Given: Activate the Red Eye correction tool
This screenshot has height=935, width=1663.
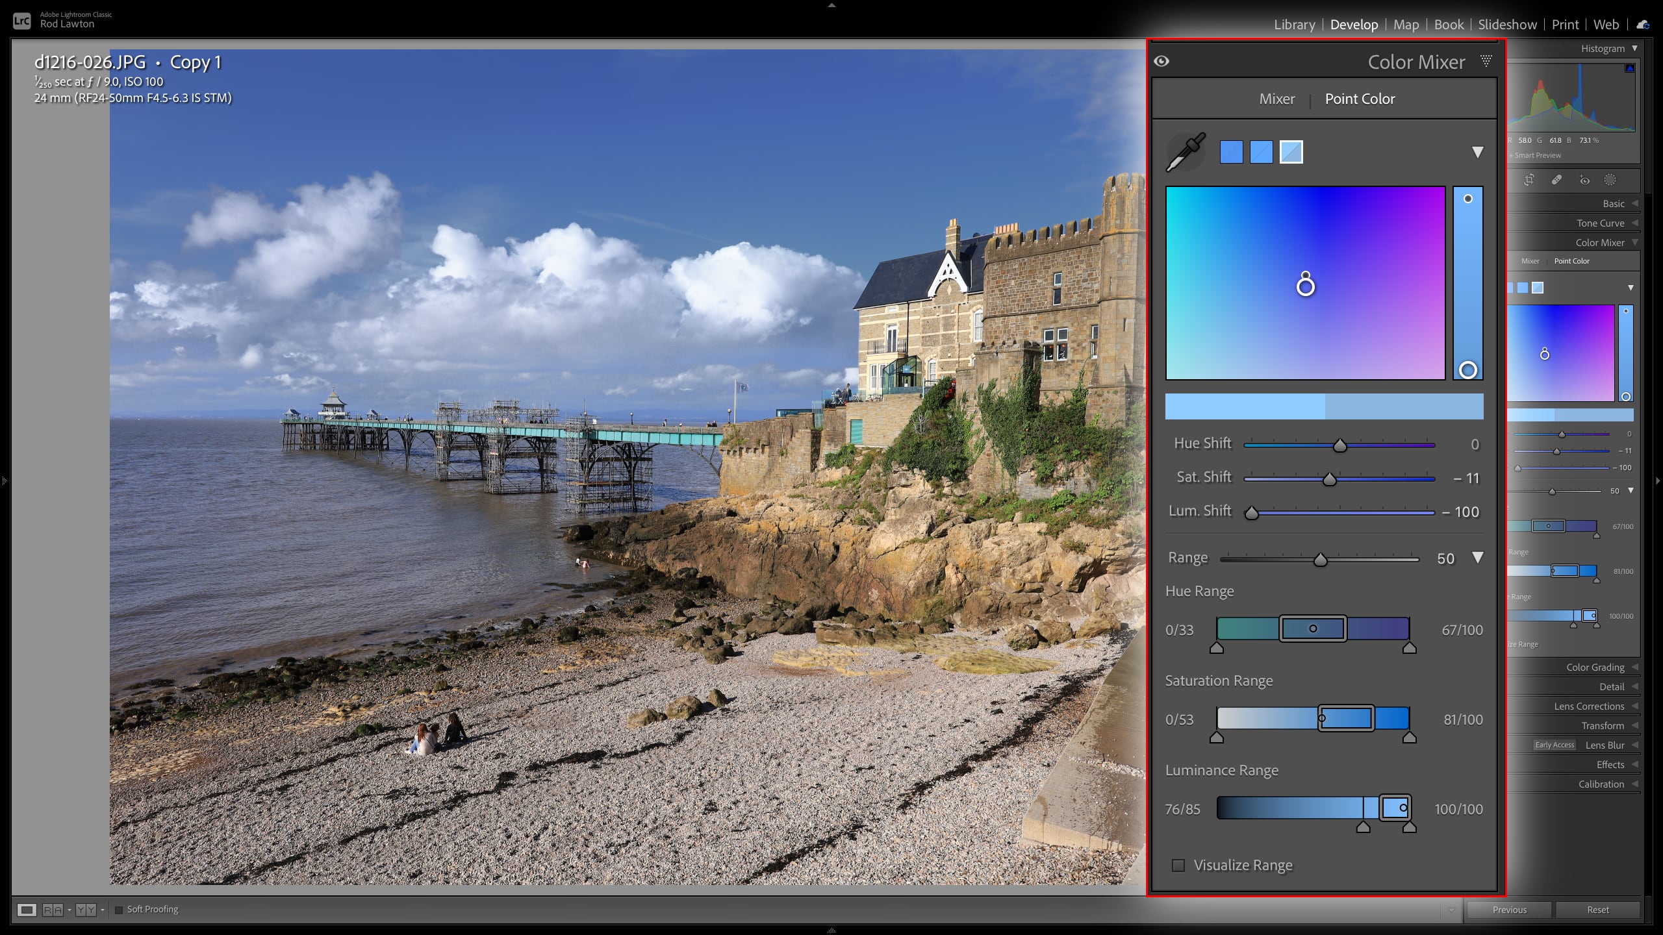Looking at the screenshot, I should (x=1584, y=181).
